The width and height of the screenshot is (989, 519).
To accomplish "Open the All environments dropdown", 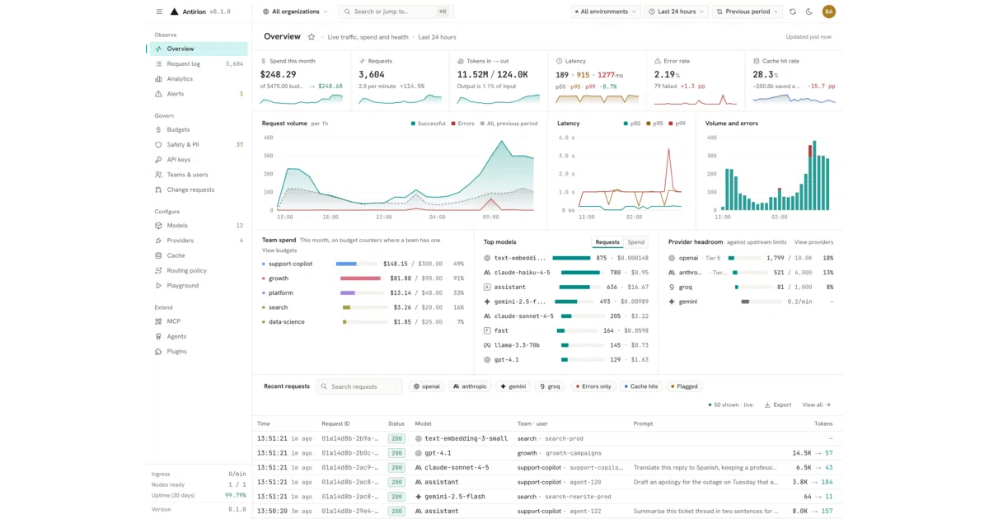I will pos(605,12).
